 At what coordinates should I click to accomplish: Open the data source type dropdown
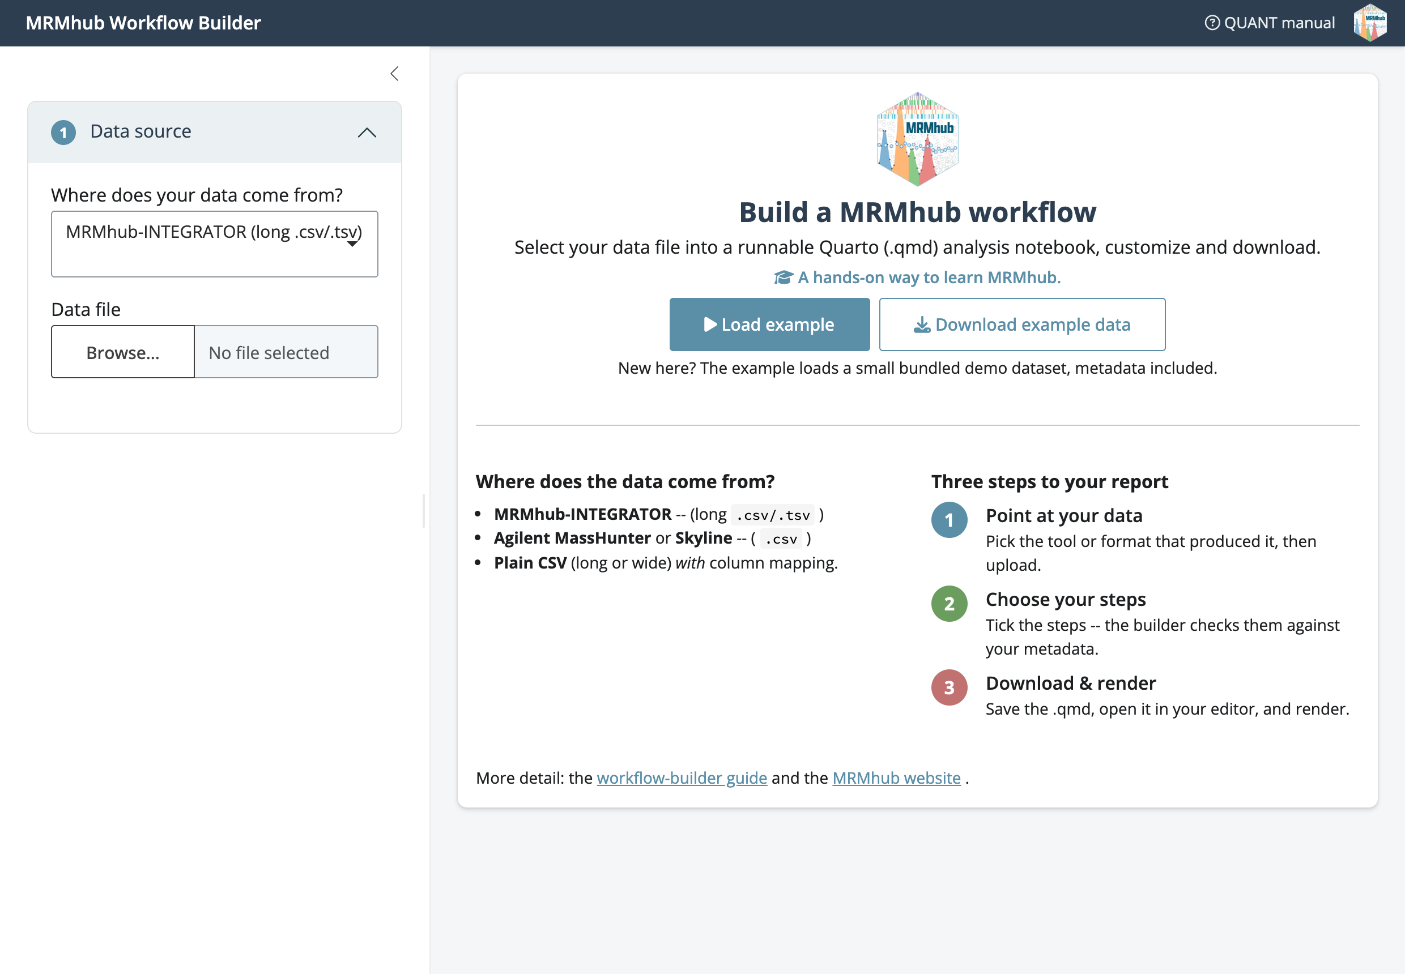pyautogui.click(x=214, y=244)
